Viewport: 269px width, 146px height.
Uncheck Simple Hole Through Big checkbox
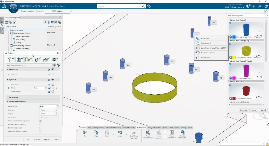pos(230,44)
